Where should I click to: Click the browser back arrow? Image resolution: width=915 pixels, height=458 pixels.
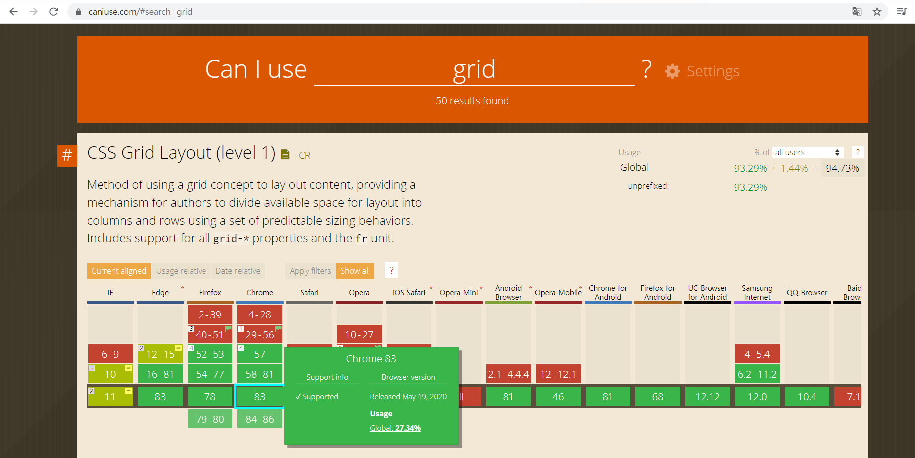(13, 11)
